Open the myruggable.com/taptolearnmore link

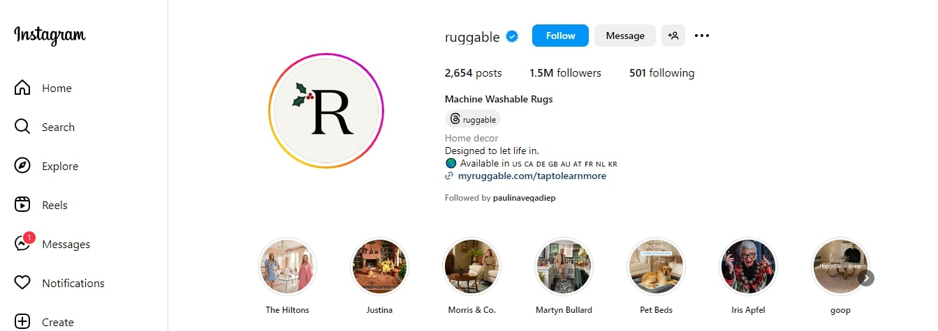[x=532, y=176]
